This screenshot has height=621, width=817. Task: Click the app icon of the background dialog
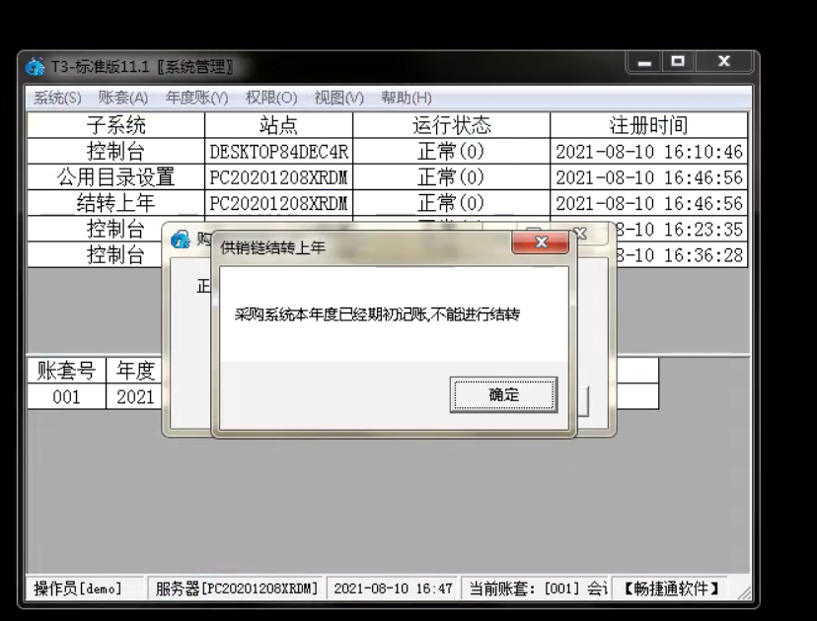pyautogui.click(x=181, y=240)
